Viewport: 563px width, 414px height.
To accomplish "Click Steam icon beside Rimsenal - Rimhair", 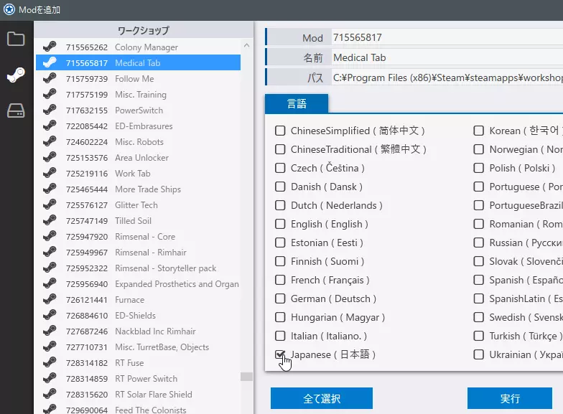I will [50, 253].
